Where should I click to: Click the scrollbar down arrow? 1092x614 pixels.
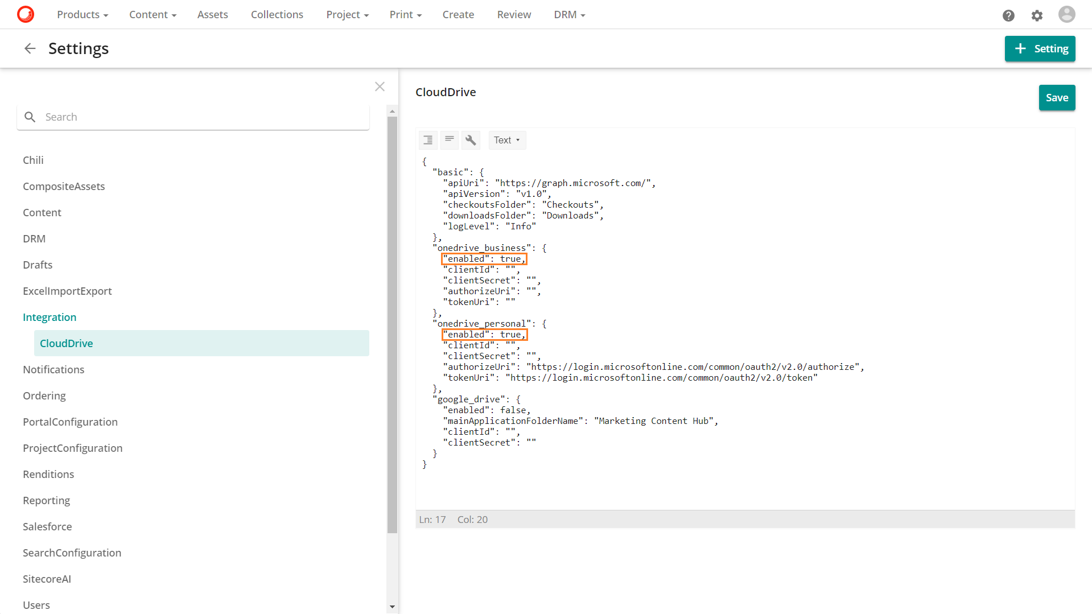coord(392,607)
